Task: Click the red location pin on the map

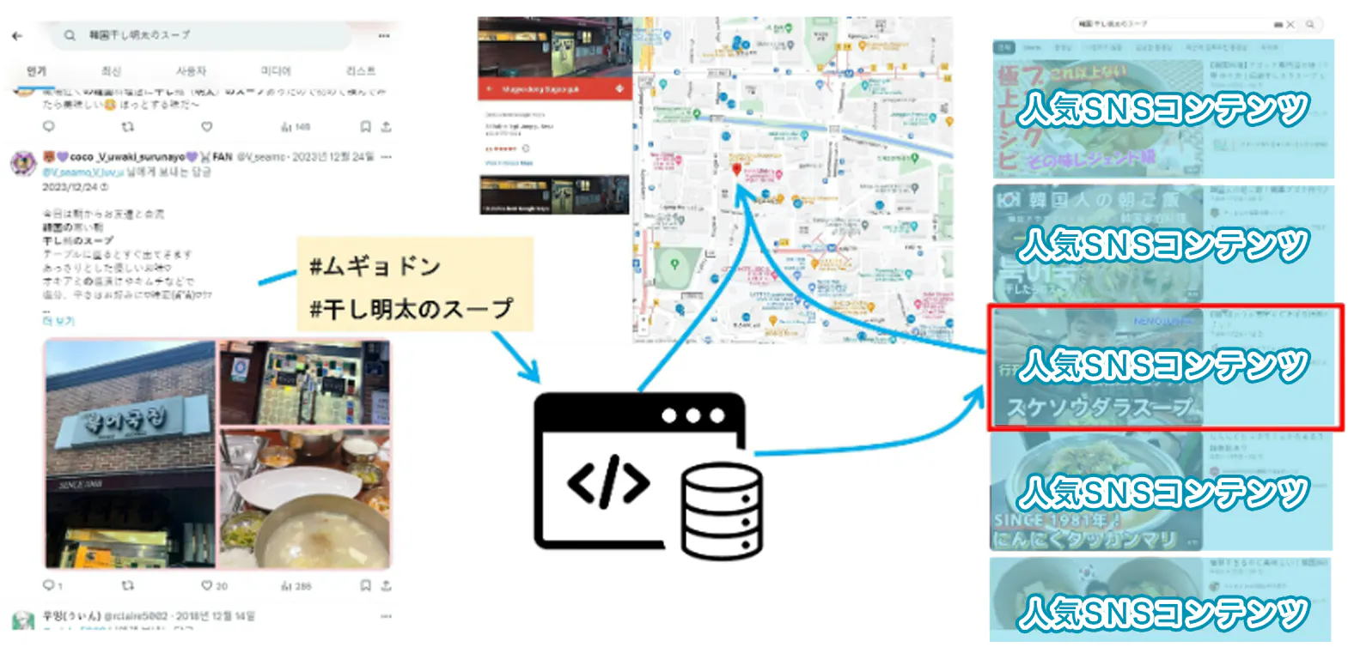Action: coord(736,170)
